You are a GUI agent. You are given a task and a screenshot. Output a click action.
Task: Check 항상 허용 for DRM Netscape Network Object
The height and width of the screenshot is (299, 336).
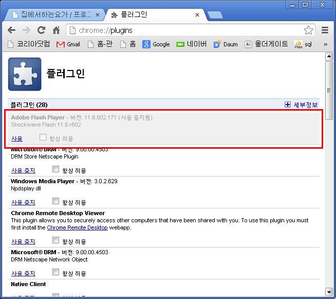point(55,272)
